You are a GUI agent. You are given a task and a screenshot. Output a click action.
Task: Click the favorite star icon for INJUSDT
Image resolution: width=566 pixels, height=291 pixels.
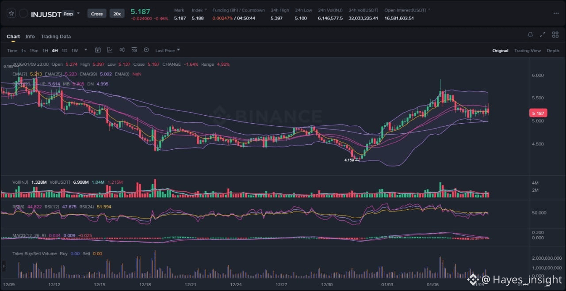click(11, 14)
